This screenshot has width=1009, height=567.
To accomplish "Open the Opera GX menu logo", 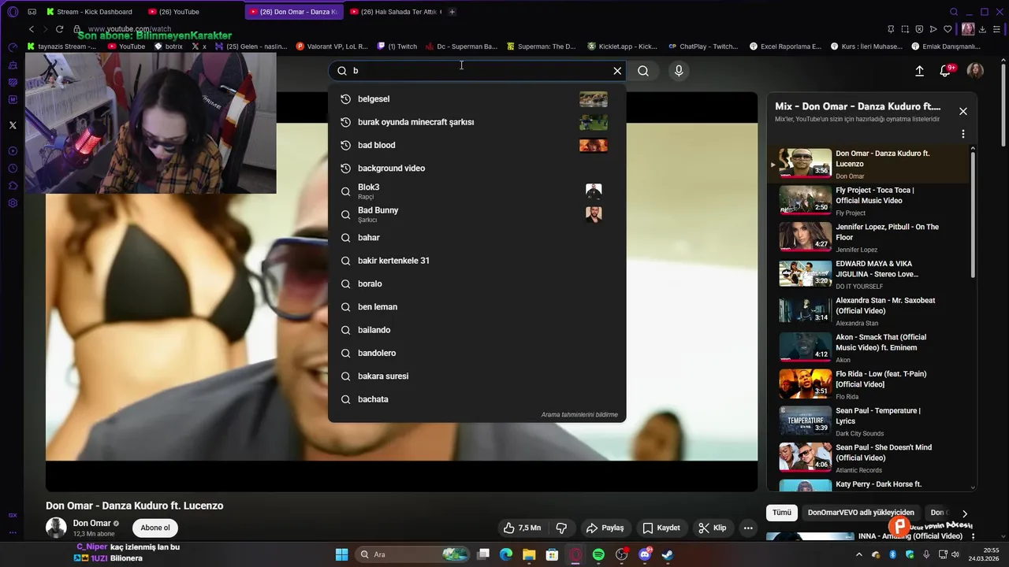I will coord(13,12).
